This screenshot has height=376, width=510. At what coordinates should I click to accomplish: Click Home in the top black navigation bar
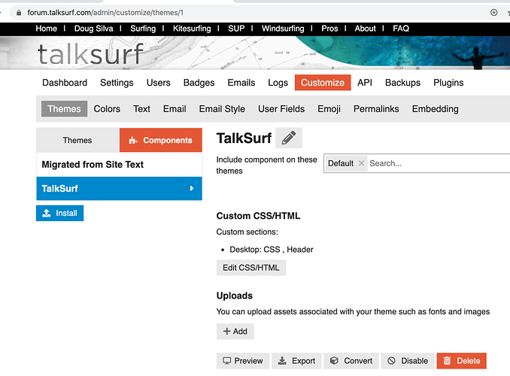(x=46, y=29)
